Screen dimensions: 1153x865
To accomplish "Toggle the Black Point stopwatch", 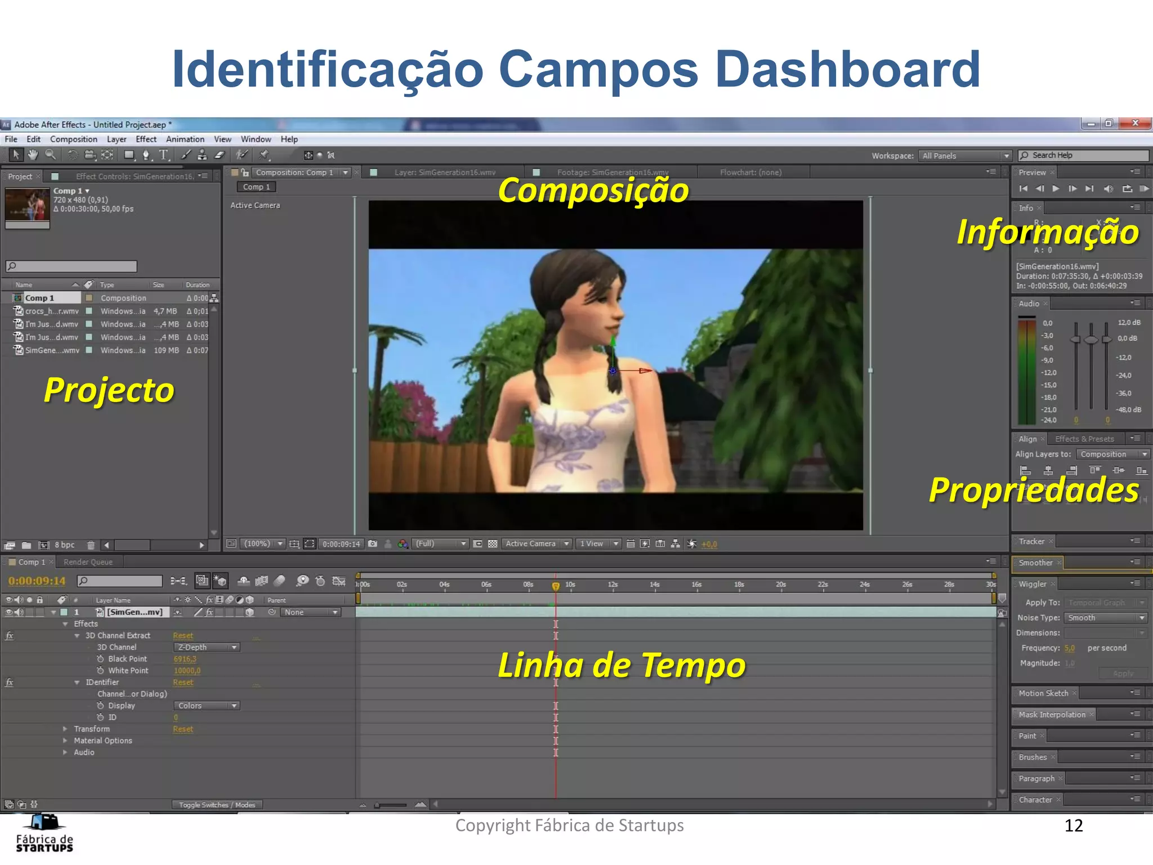I will coord(100,659).
